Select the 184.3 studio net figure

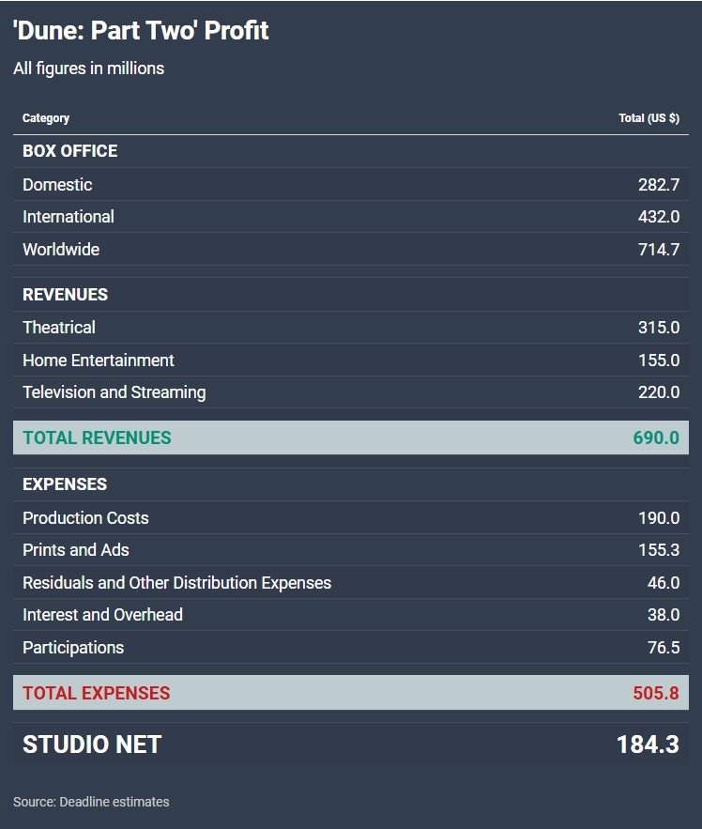(649, 745)
